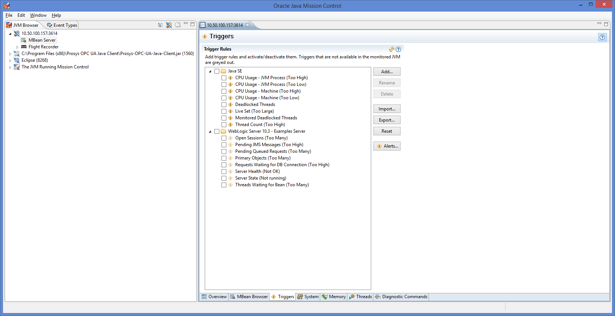Click the refresh icon in Trigger Rules header
The height and width of the screenshot is (316, 615).
tap(392, 49)
